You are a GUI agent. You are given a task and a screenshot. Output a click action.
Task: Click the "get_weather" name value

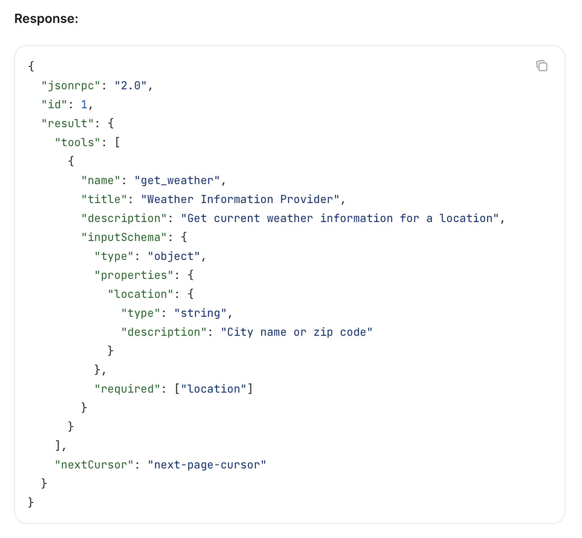177,180
